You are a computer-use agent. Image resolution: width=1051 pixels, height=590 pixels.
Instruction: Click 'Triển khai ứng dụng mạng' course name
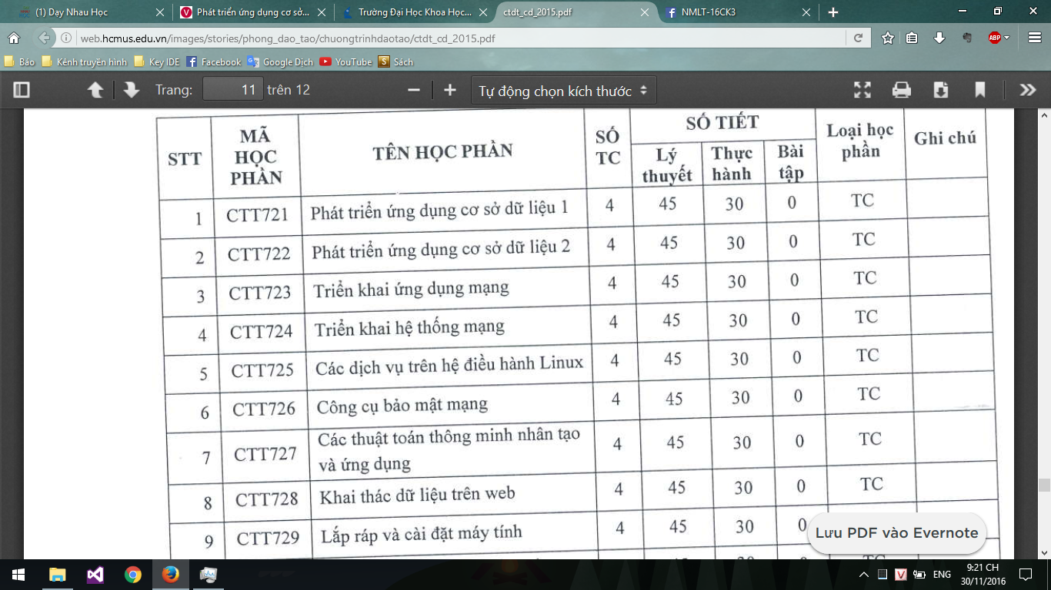tap(412, 290)
